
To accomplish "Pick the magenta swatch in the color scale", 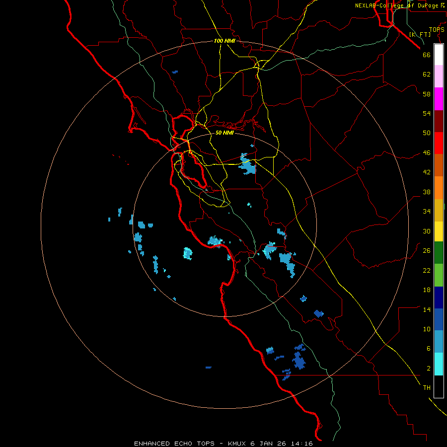I will 439,99.
